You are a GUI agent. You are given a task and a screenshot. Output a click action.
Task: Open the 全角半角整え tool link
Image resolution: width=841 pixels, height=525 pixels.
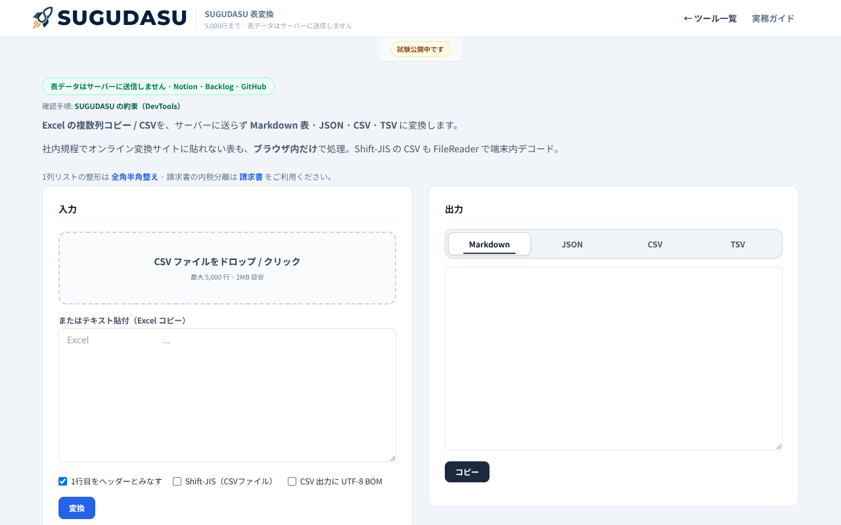pyautogui.click(x=135, y=177)
